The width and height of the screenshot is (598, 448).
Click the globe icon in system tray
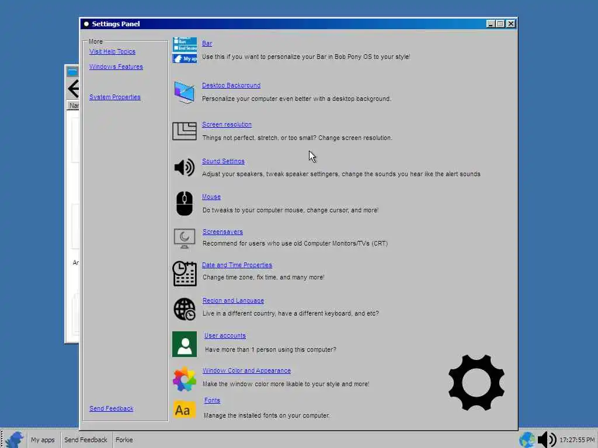pos(527,440)
